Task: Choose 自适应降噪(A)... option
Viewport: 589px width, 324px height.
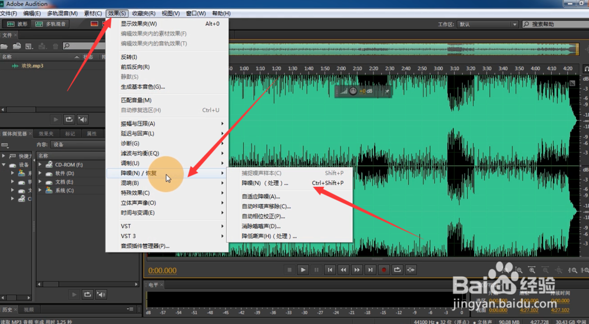Action: pyautogui.click(x=290, y=197)
